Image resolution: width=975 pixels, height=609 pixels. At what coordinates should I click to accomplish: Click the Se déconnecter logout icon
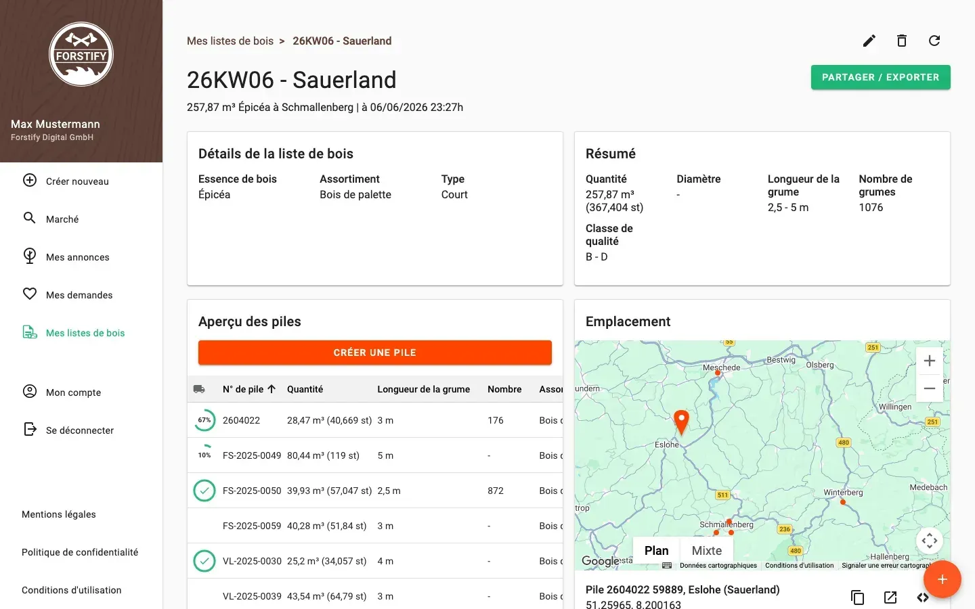pyautogui.click(x=30, y=429)
